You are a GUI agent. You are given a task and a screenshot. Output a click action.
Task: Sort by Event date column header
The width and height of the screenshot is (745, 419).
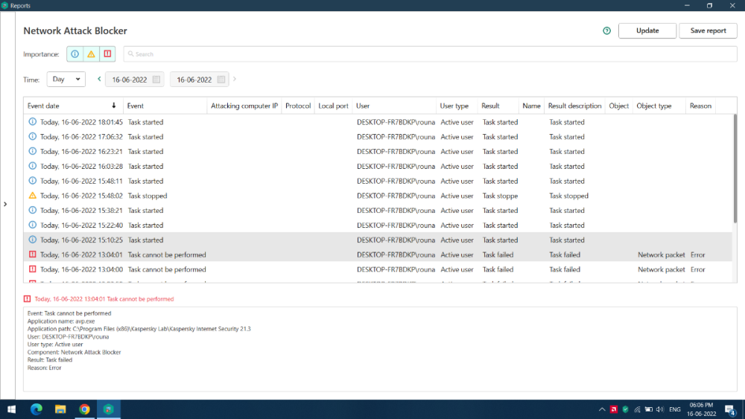(73, 106)
